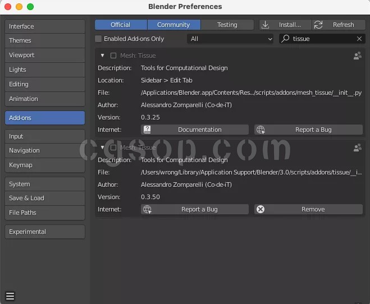Click the Install download arrow icon
Screen dimensions: 370x304
(x=265, y=25)
